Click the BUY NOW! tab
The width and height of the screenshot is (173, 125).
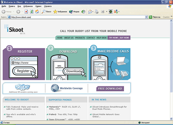[124, 38]
